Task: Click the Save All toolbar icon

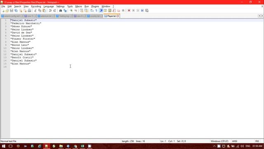Action: (x=16, y=10)
